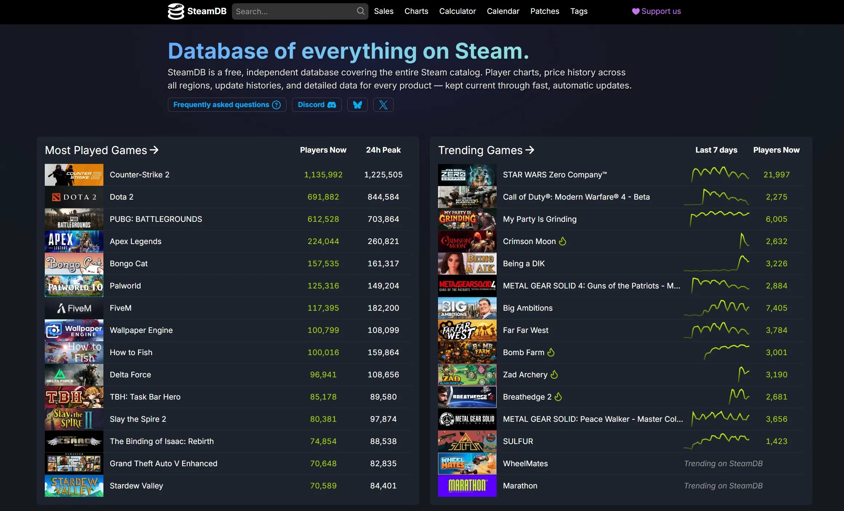The height and width of the screenshot is (511, 844).
Task: Click the arrow next to Trending Games
Action: click(530, 150)
